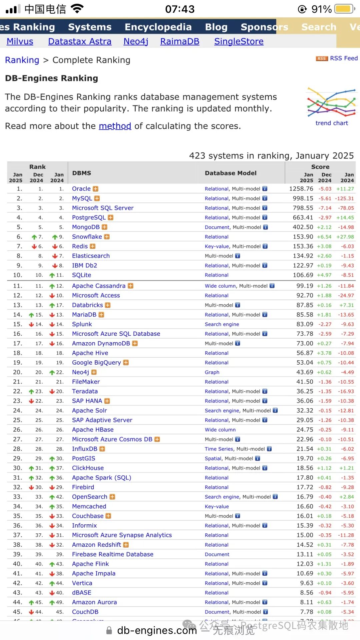360x640 pixels.
Task: Click the plus icon next to Google BigQuery
Action: [x=126, y=363]
